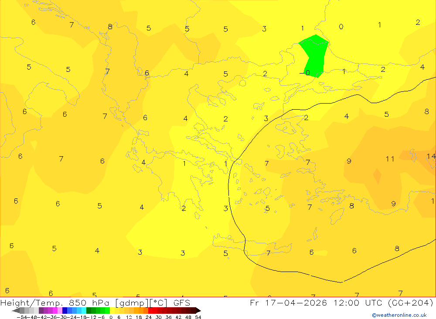Select the dark green legend swatch at -12
The height and width of the screenshot is (319, 436).
89,310
